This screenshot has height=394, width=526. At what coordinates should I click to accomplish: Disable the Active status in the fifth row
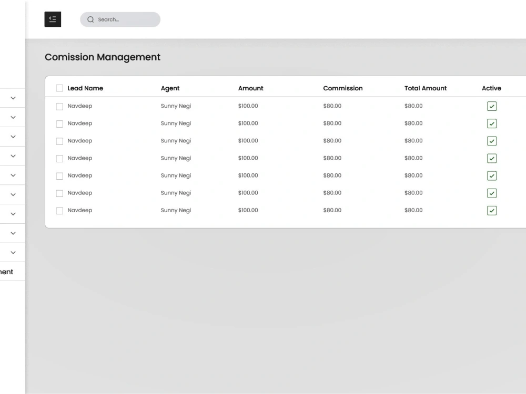click(x=492, y=176)
